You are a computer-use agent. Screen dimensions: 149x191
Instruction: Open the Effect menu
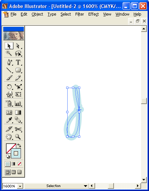coord(93,14)
